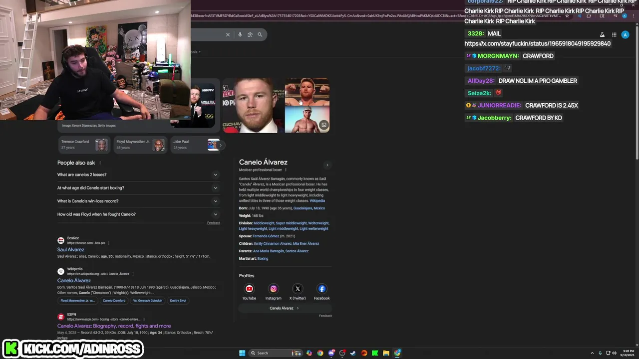Open About menu for Wikipedia result
This screenshot has width=639, height=359.
[133, 274]
